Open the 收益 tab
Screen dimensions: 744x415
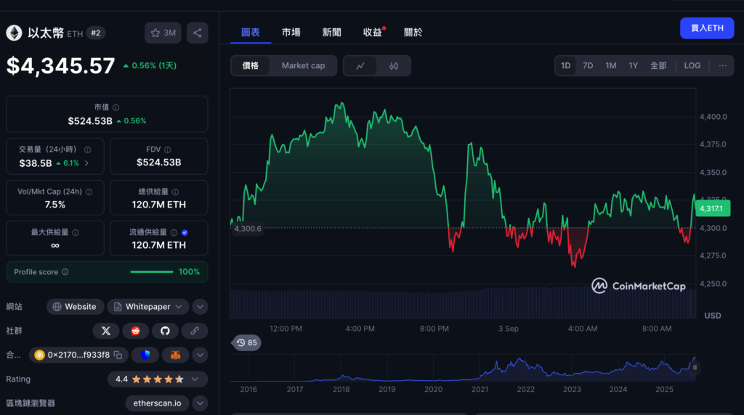tap(373, 32)
